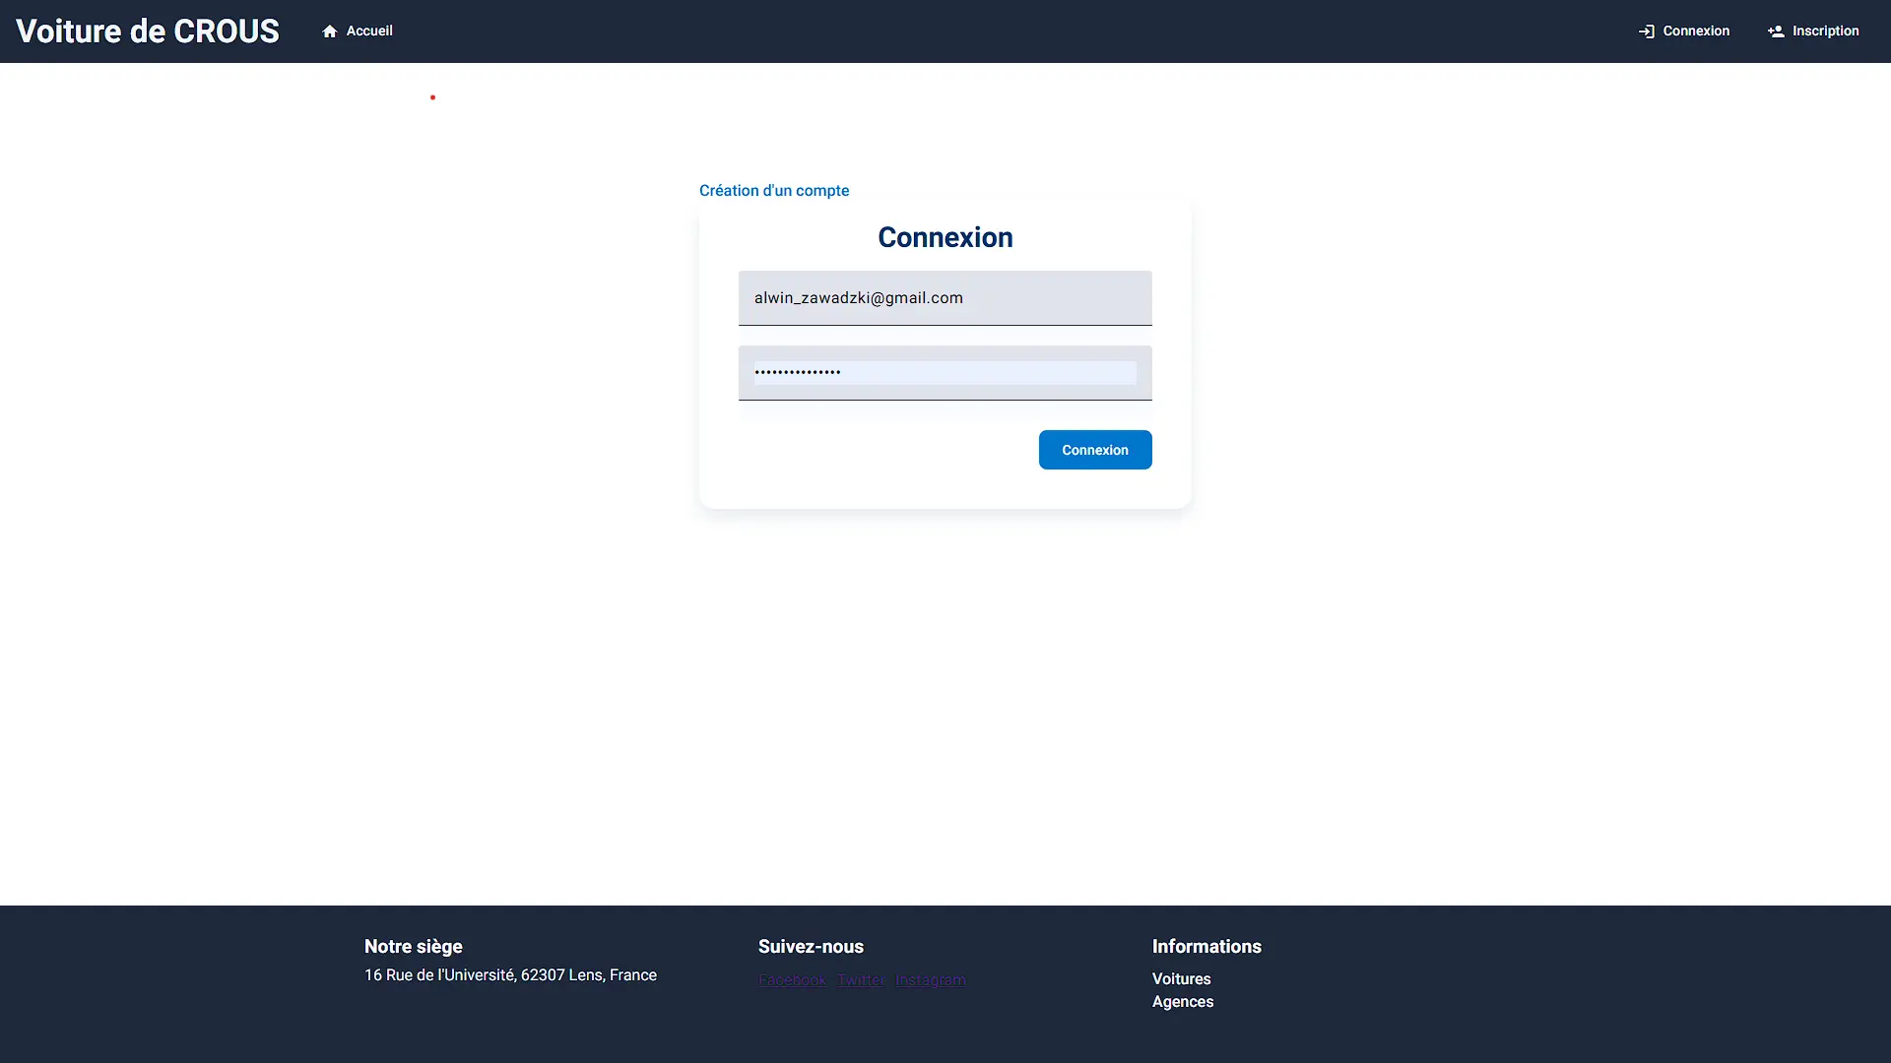Open the Accueil menu item

coord(369,31)
